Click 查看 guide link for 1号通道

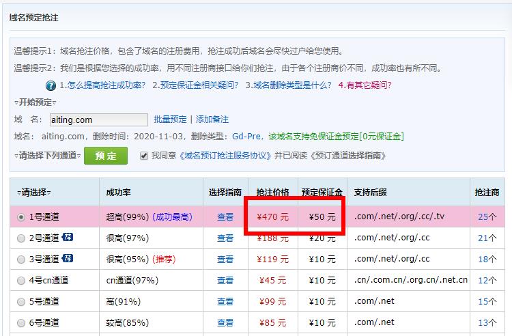point(225,217)
